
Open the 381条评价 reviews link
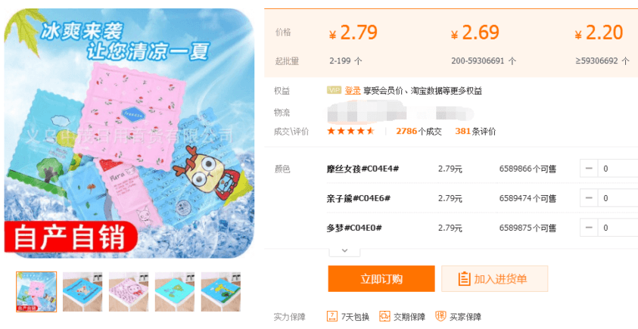pyautogui.click(x=475, y=132)
